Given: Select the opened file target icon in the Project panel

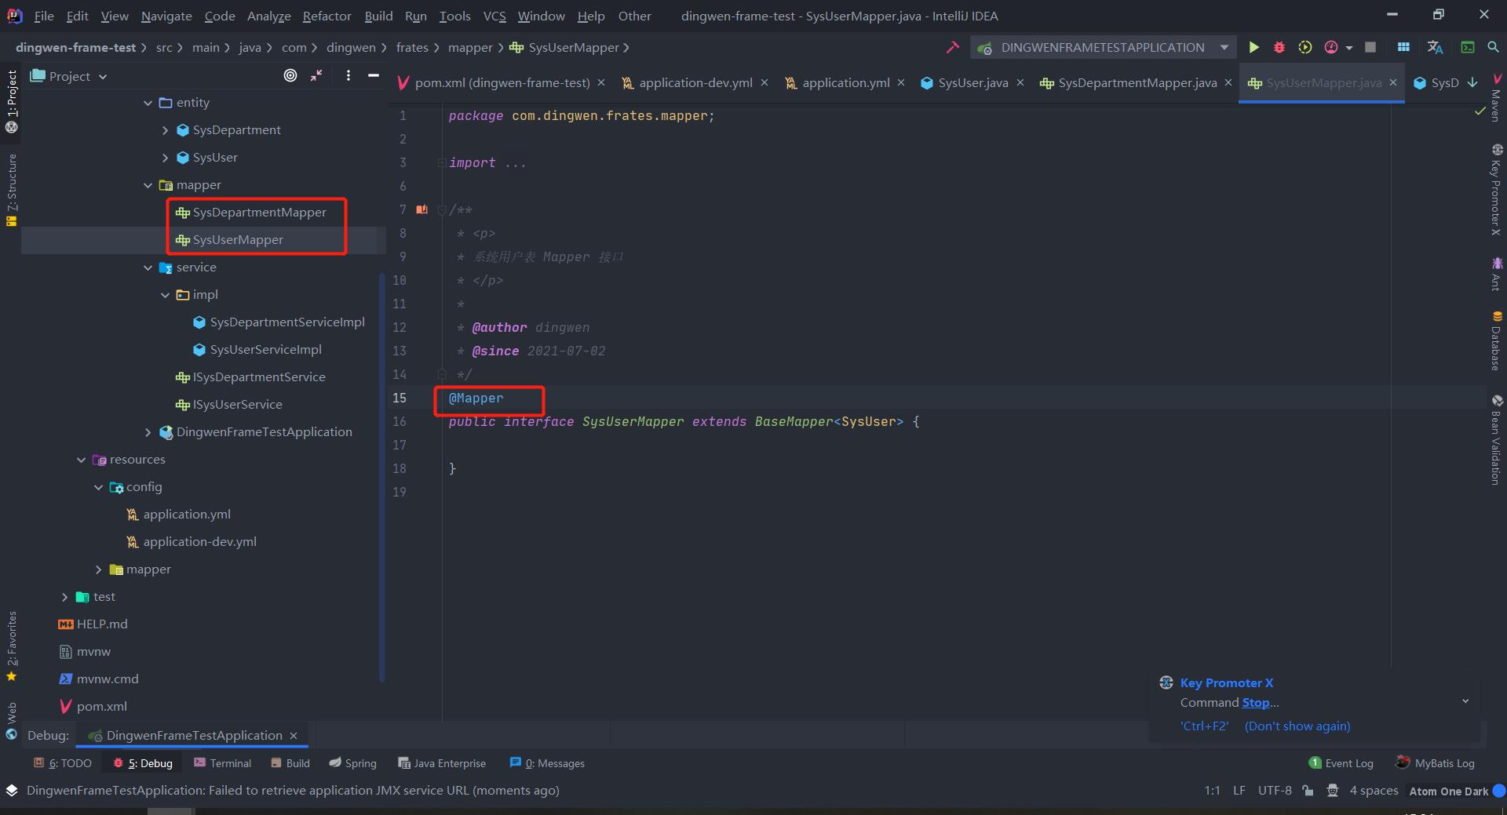Looking at the screenshot, I should click(290, 75).
